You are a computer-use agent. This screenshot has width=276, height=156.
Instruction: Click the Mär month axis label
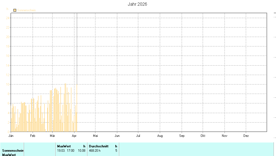click(52, 136)
